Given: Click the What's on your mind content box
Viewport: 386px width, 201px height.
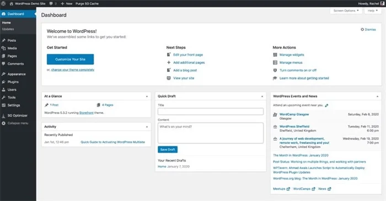Looking at the screenshot, I should pos(211,133).
